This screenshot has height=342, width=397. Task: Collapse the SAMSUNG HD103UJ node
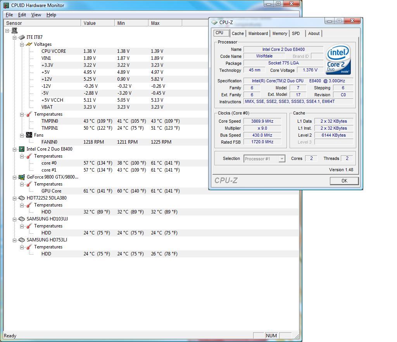14,219
